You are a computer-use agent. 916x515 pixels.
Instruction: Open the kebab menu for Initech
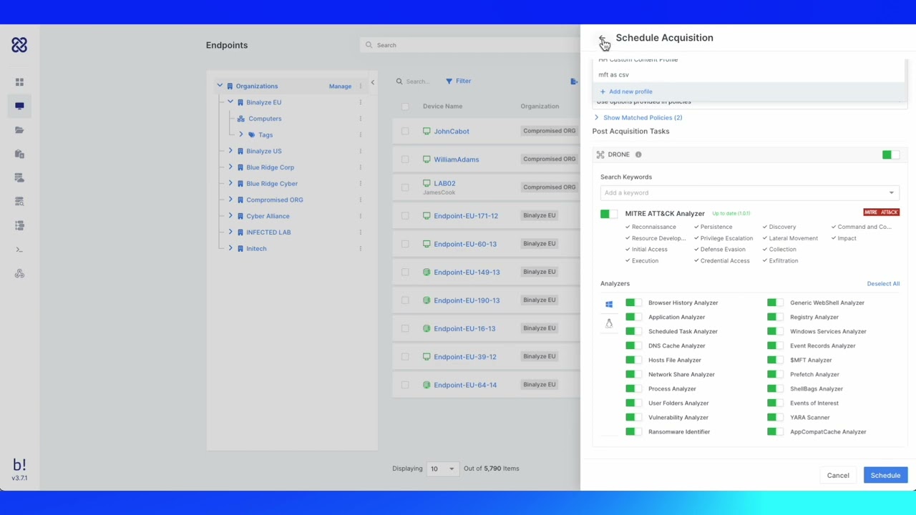[360, 248]
